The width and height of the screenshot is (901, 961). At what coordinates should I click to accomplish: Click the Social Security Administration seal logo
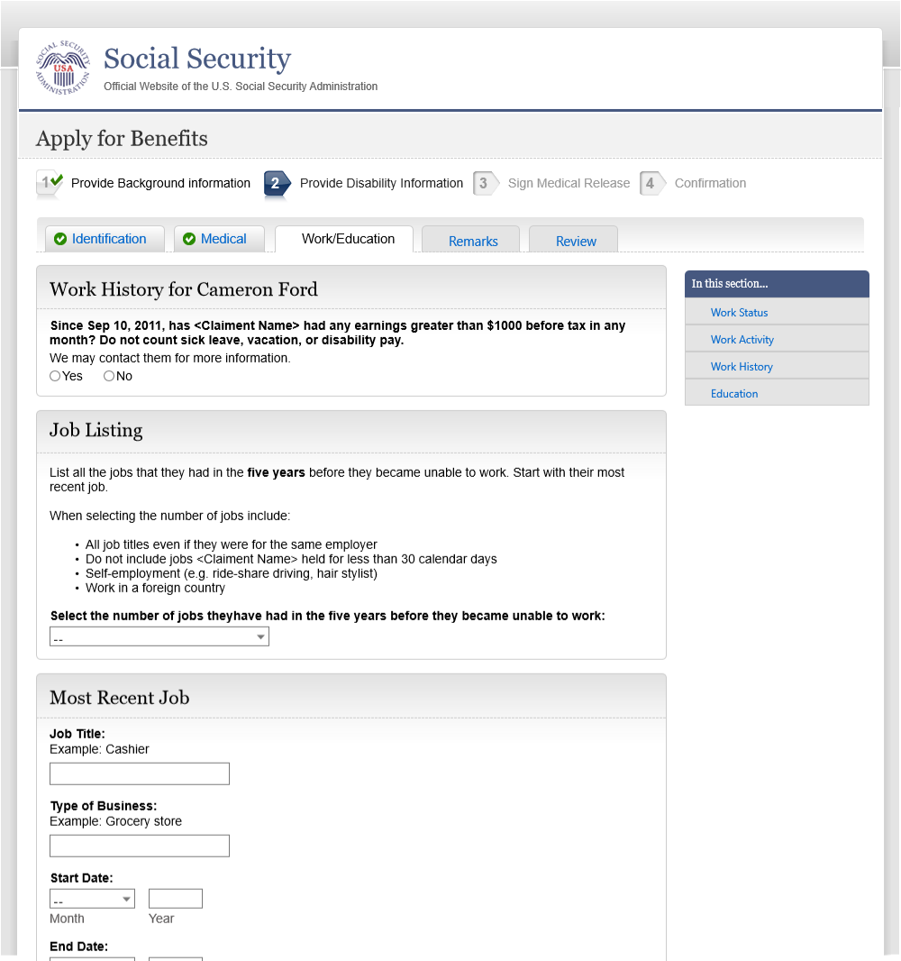pos(63,68)
